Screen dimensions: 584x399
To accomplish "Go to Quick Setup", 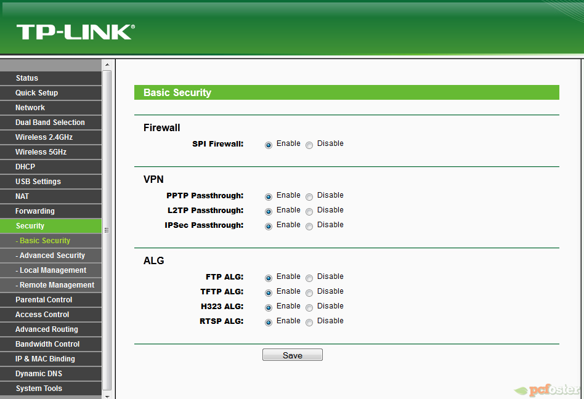I will click(51, 93).
